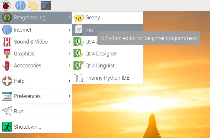Viewport: 210px width, 138px height.
Task: Click the Qt 4 Linguist icon
Action: 79,65
